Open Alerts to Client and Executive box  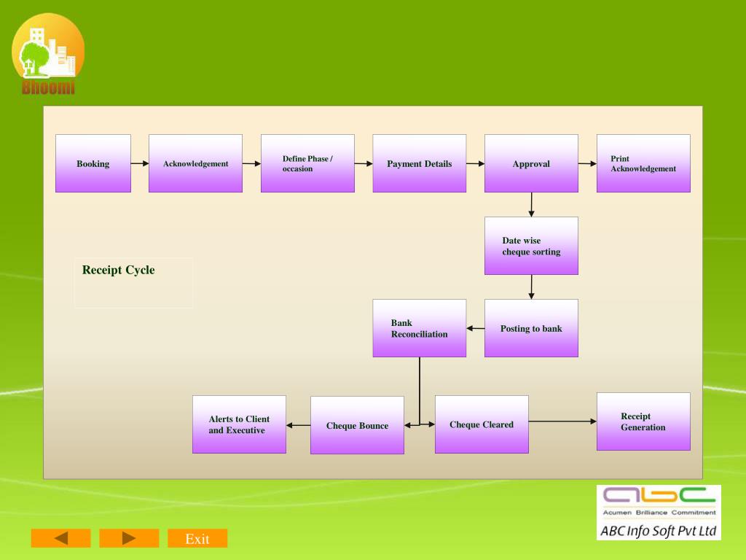point(239,424)
